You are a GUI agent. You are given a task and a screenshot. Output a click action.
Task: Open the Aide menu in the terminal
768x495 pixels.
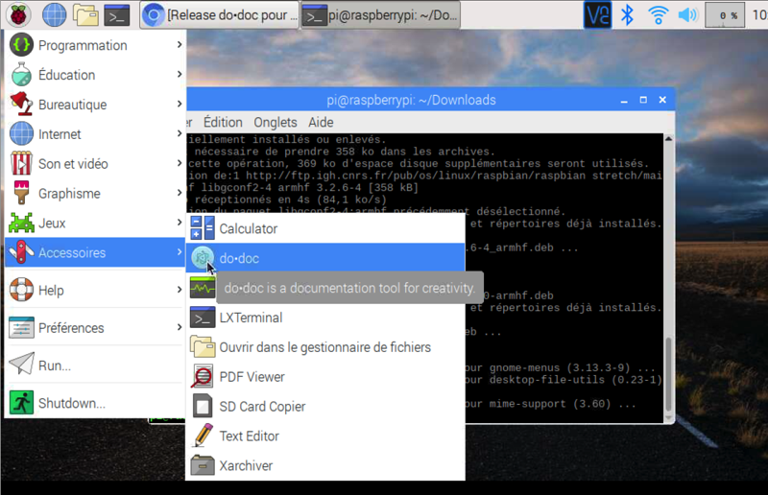tap(321, 122)
